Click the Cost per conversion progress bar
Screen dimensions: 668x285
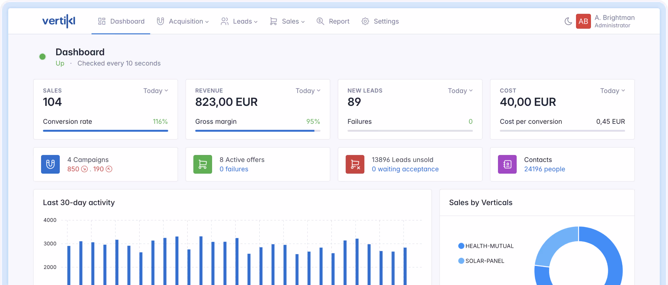click(562, 131)
